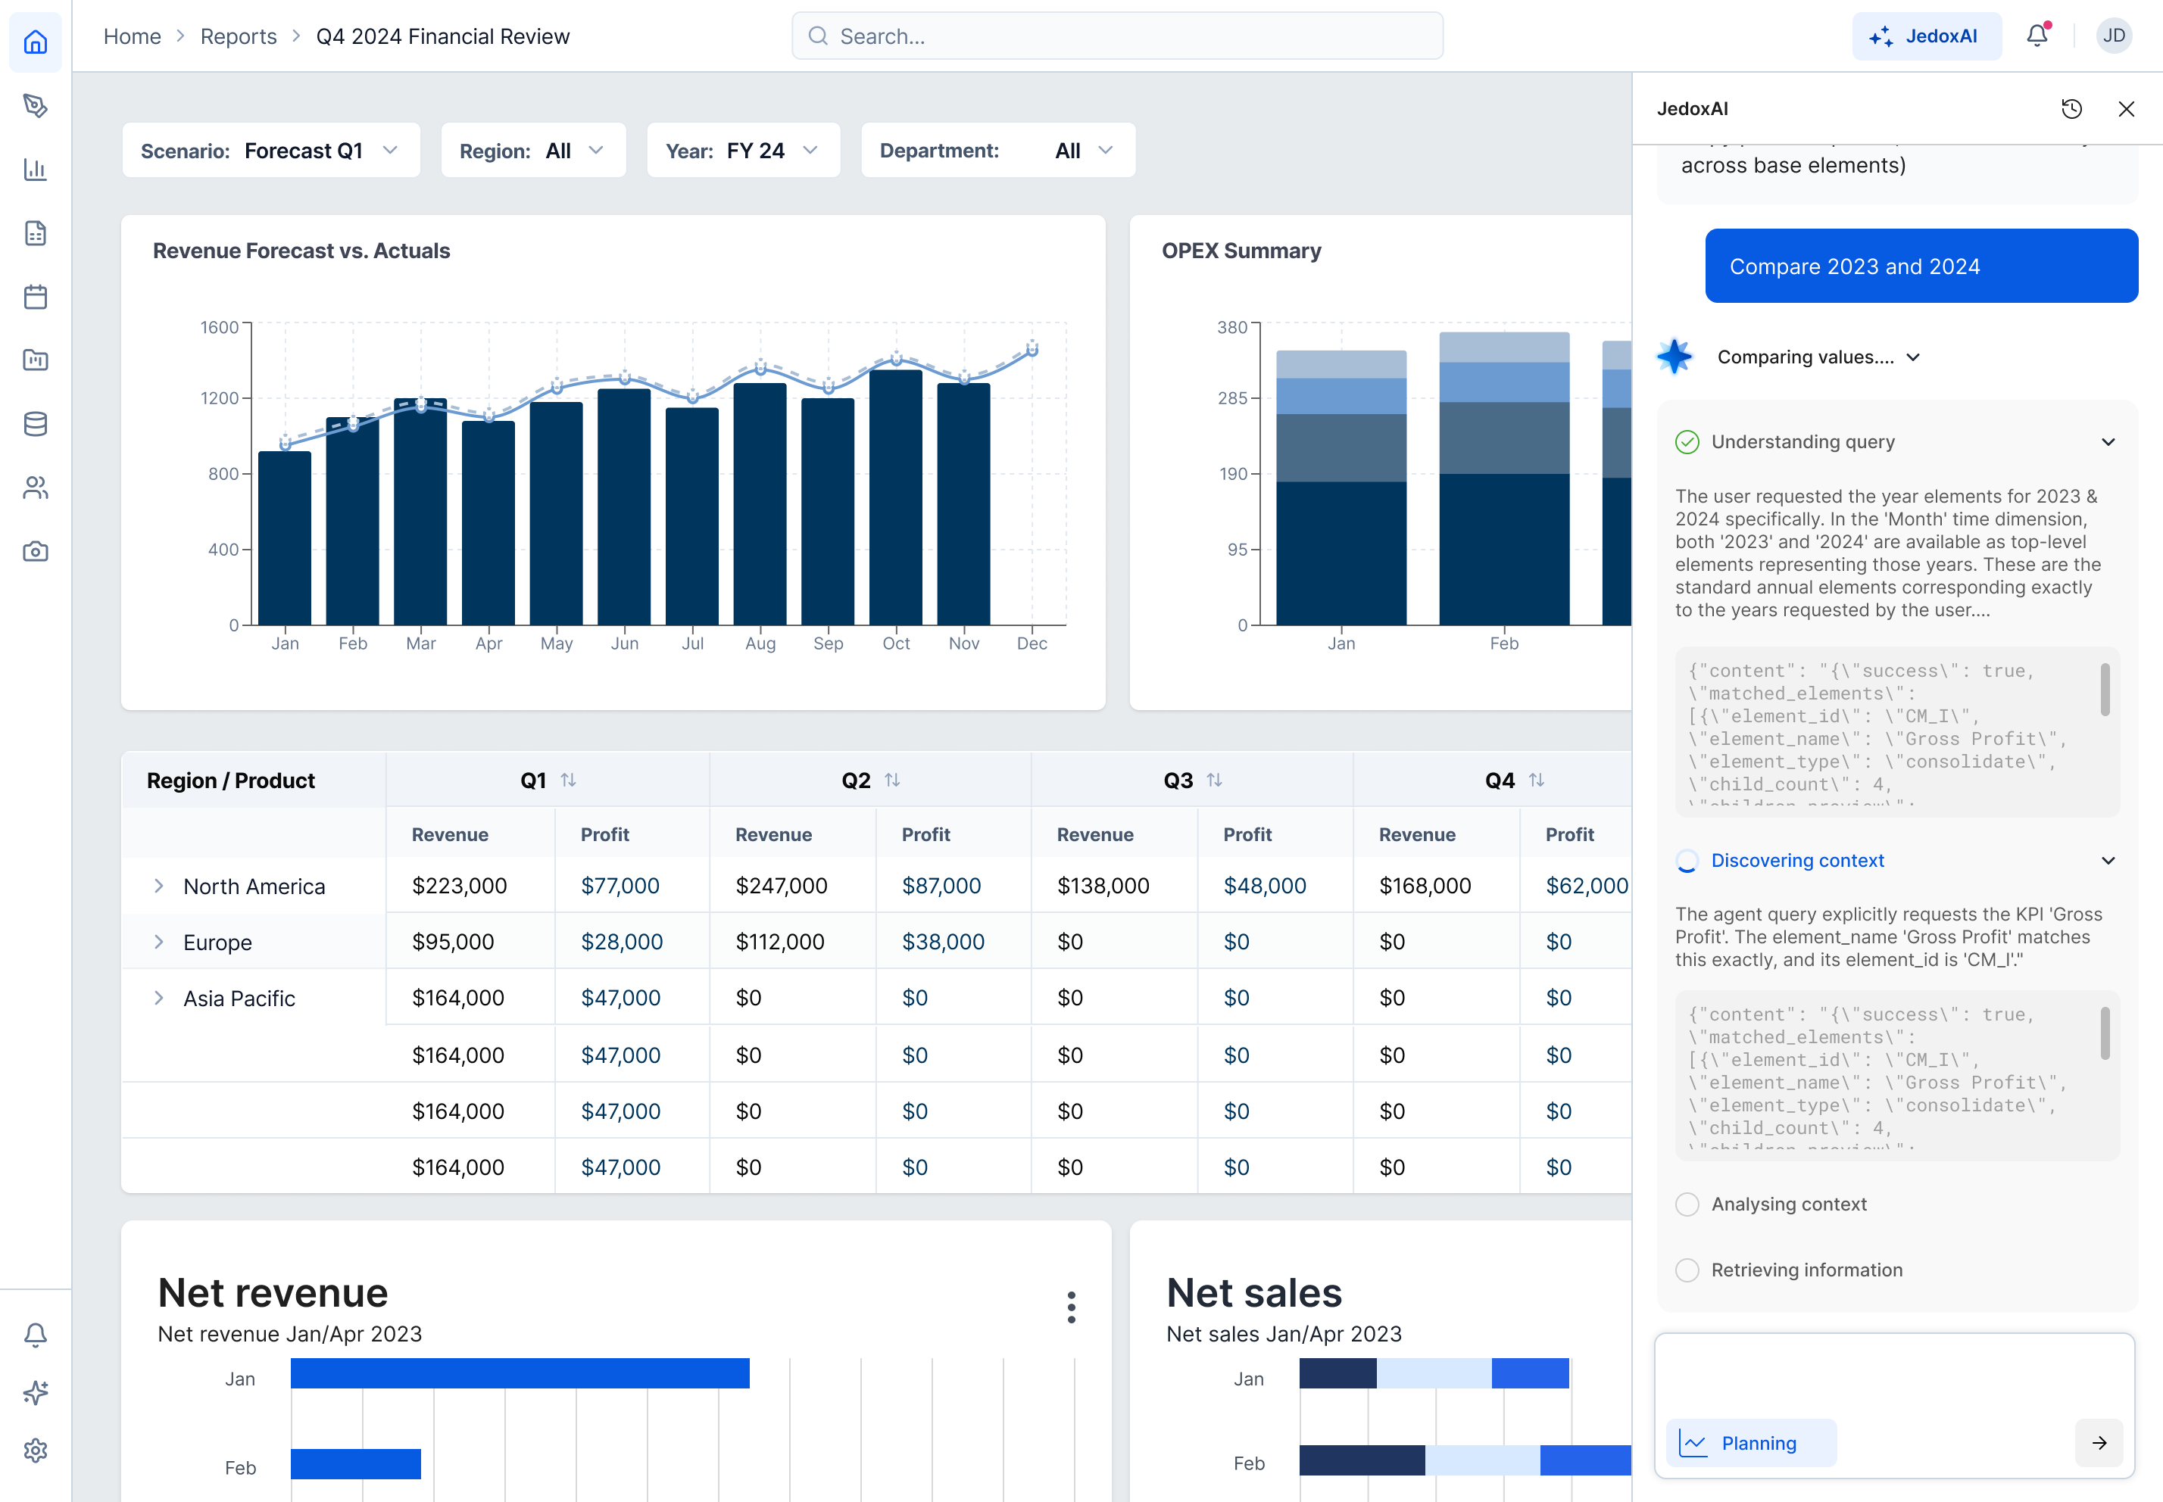The width and height of the screenshot is (2163, 1502).
Task: Click North America Q1 profit $77,000
Action: (620, 886)
